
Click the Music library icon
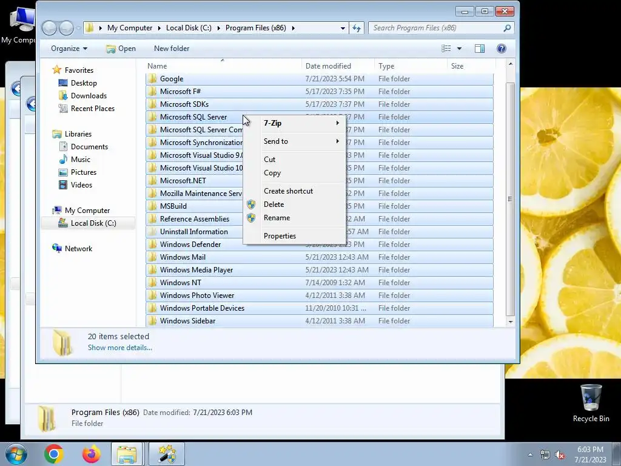tap(63, 160)
